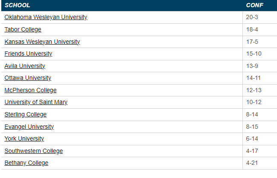The height and width of the screenshot is (178, 277).
Task: Go to Avila University page
Action: pos(25,66)
